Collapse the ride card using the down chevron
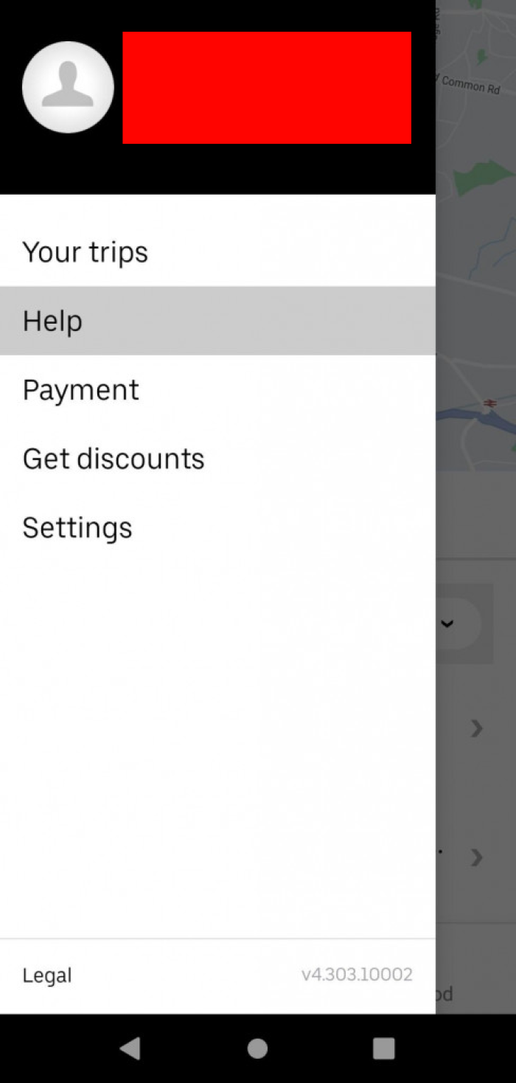This screenshot has height=1083, width=516. [447, 624]
